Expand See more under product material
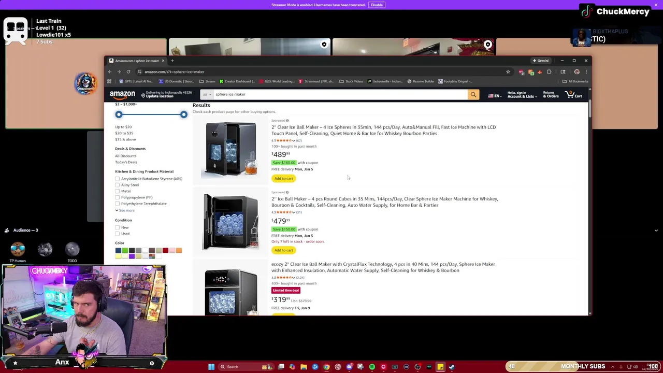 125,210
